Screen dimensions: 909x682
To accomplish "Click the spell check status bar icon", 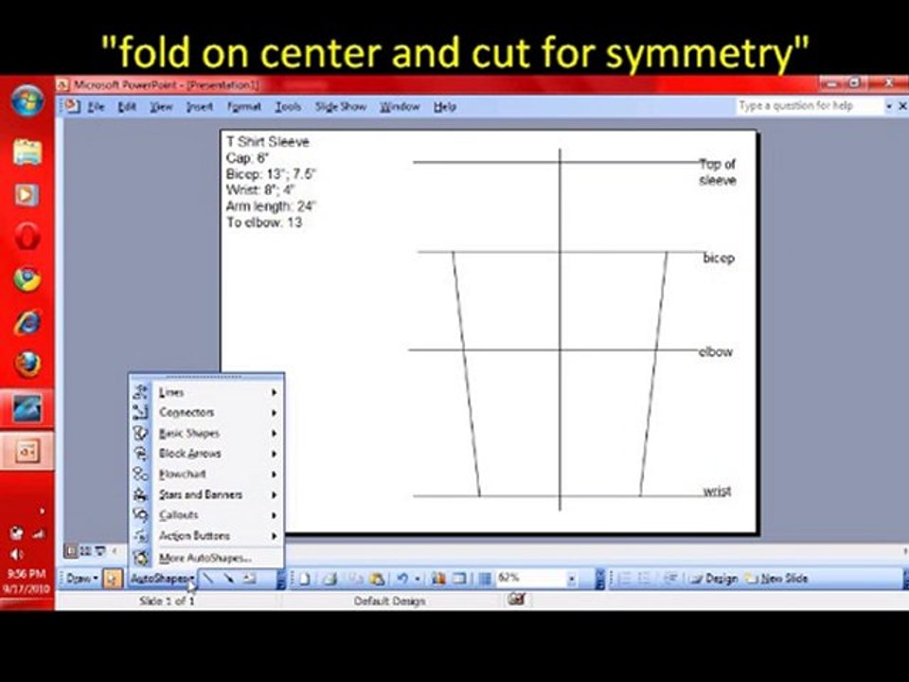I will pyautogui.click(x=516, y=599).
